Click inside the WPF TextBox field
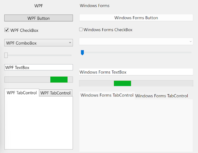Viewport: 198px width, 153px height. tap(39, 67)
